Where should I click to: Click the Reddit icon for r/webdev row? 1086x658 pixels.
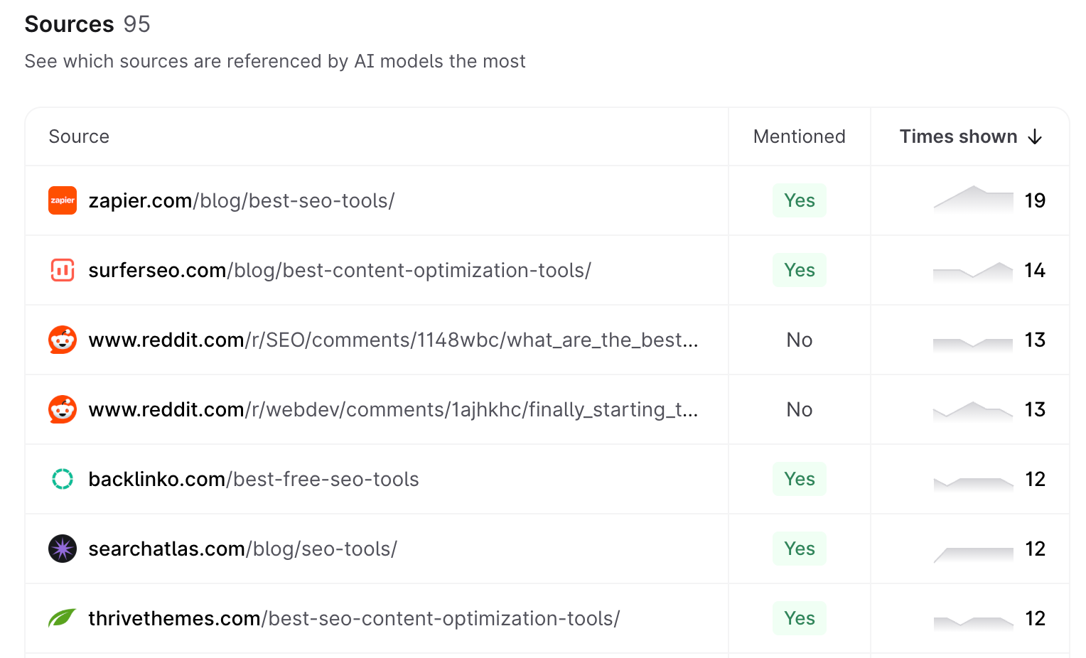pos(63,409)
